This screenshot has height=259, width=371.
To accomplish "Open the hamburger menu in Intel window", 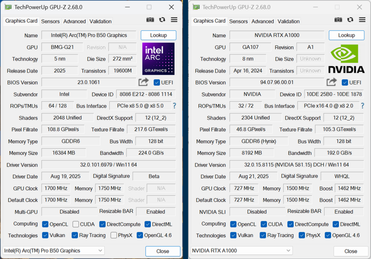I will pos(174,20).
